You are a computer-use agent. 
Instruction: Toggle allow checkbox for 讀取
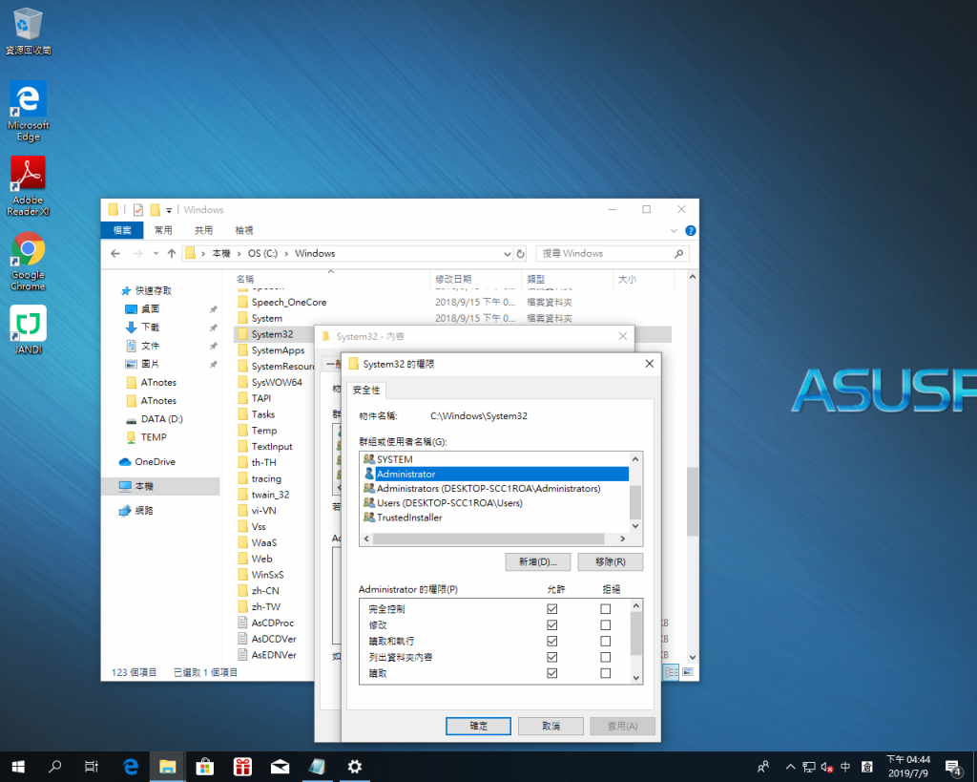pos(552,673)
